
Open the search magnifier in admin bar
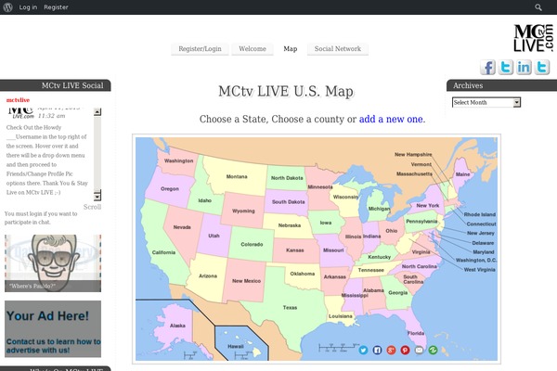(x=538, y=7)
